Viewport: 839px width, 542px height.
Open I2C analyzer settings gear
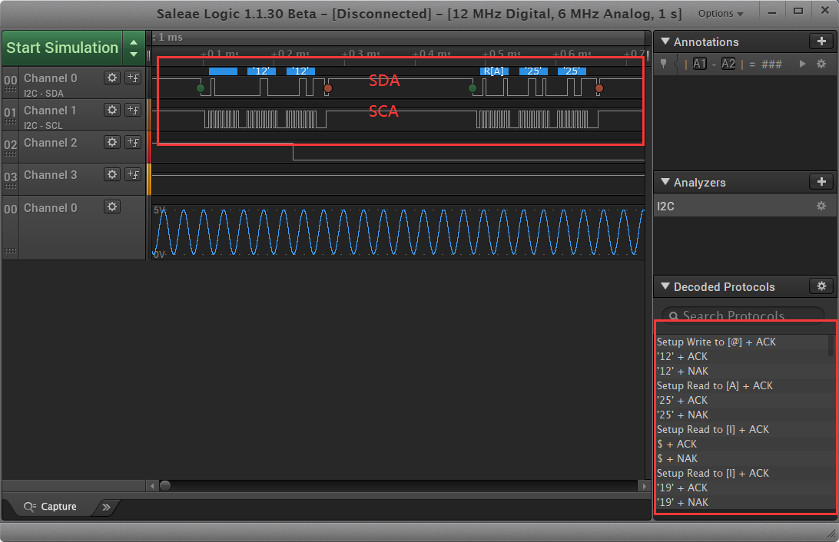(821, 206)
